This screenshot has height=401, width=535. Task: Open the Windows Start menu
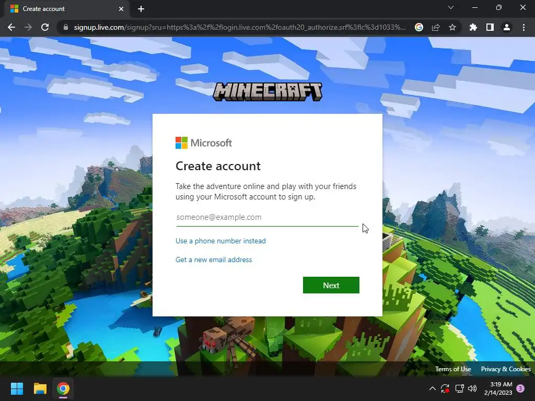[x=17, y=388]
